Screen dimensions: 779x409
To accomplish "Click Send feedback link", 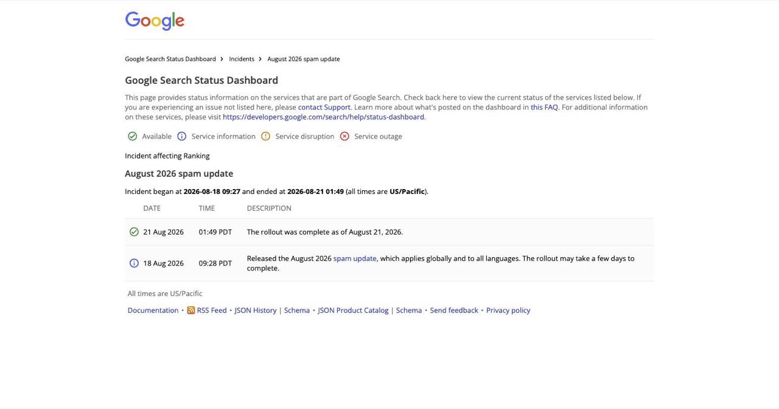I will point(454,310).
